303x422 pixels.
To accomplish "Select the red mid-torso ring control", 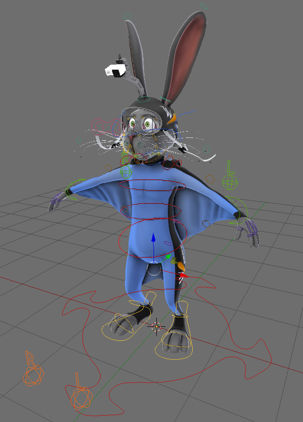I will (x=151, y=211).
